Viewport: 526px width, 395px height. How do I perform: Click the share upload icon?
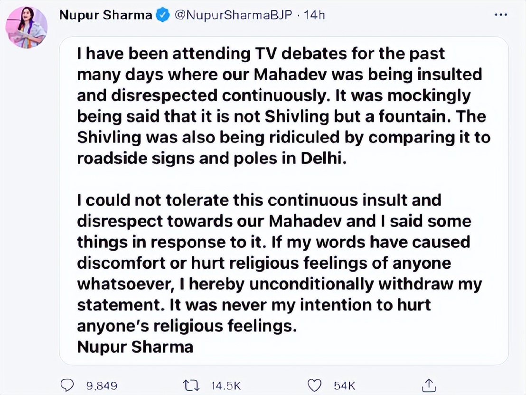(x=429, y=384)
